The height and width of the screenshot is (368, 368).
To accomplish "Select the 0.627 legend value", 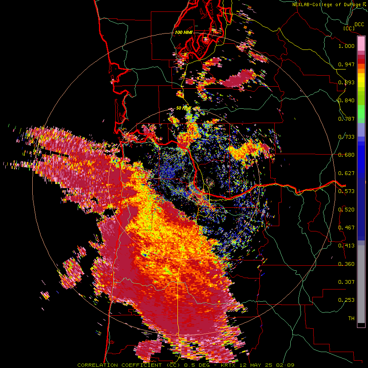I will tap(346, 173).
